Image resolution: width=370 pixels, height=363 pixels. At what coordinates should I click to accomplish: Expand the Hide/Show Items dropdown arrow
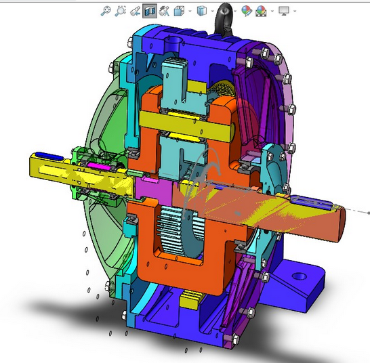coord(235,11)
